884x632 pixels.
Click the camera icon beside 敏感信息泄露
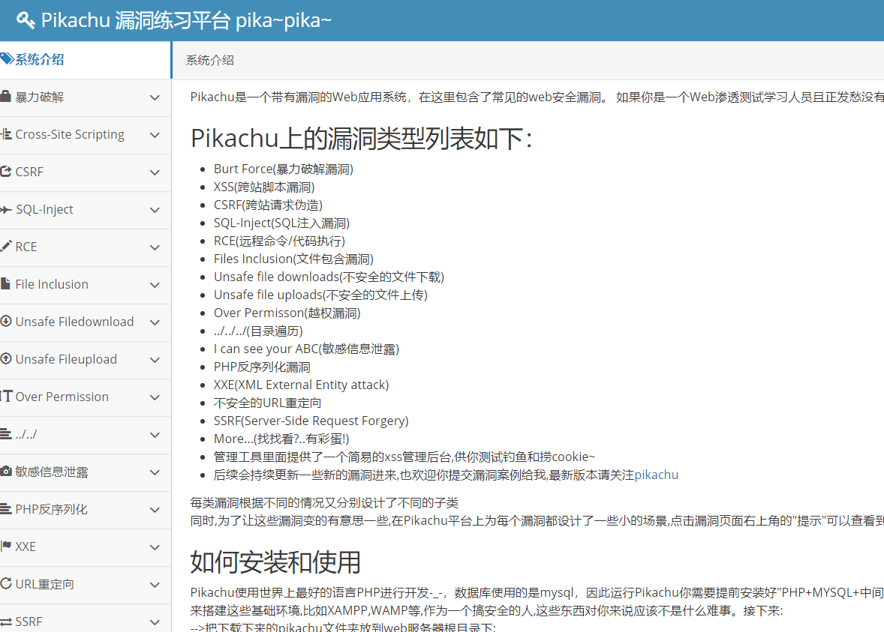[x=6, y=471]
